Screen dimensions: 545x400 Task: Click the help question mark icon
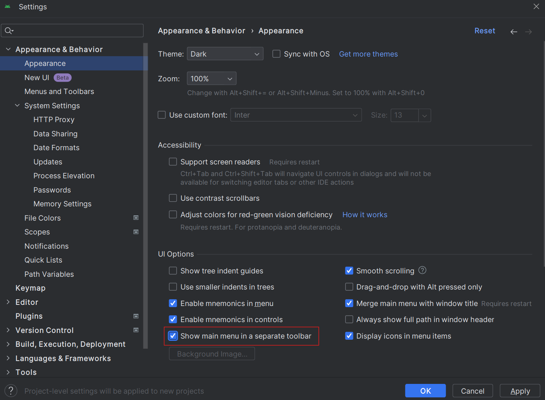(x=11, y=391)
